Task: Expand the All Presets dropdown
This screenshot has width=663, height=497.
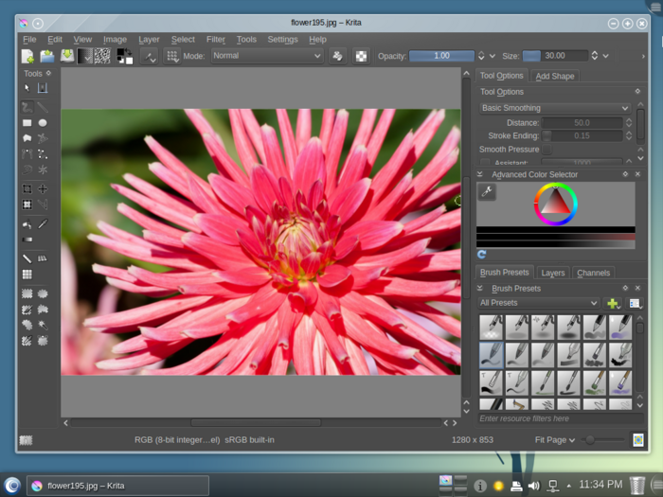Action: coord(539,303)
